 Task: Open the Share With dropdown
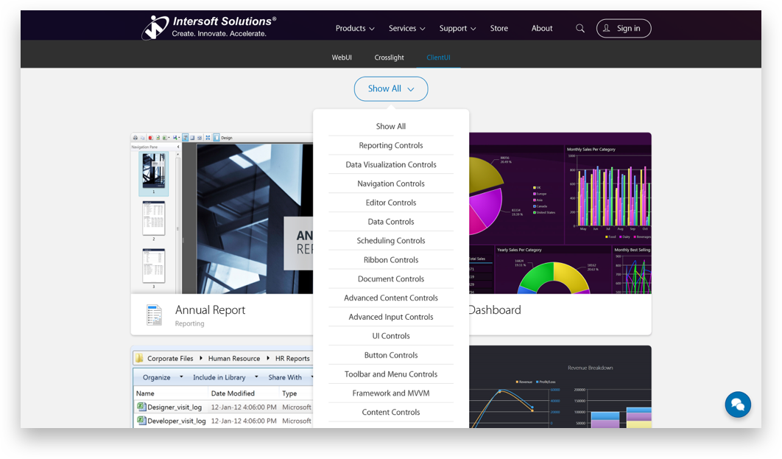(290, 377)
